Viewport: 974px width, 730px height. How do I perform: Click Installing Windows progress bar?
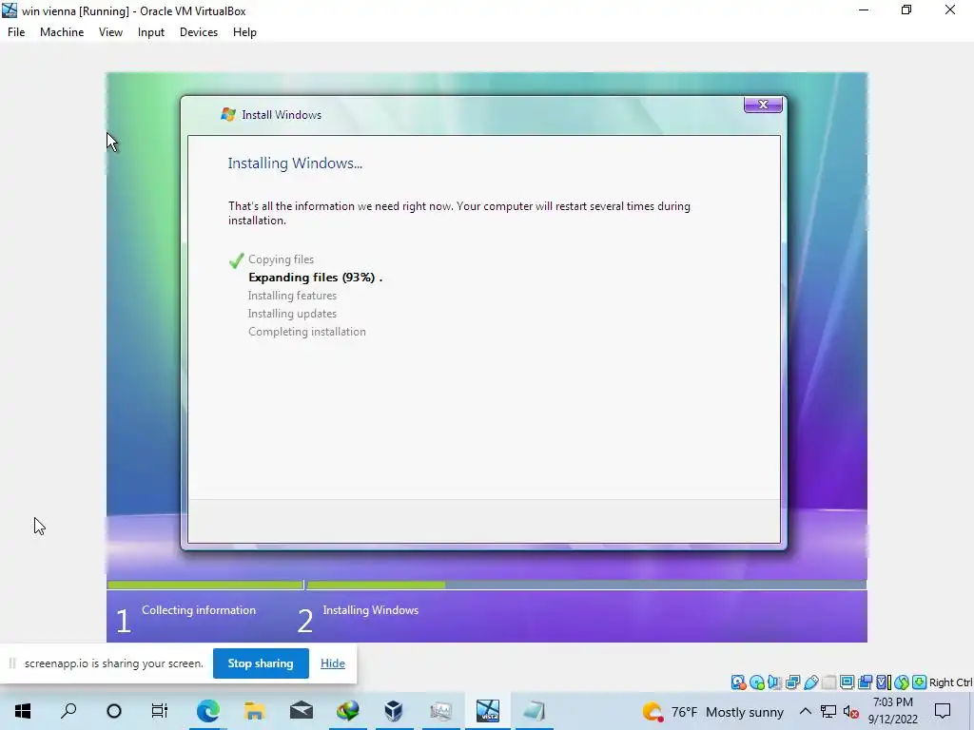coord(586,585)
